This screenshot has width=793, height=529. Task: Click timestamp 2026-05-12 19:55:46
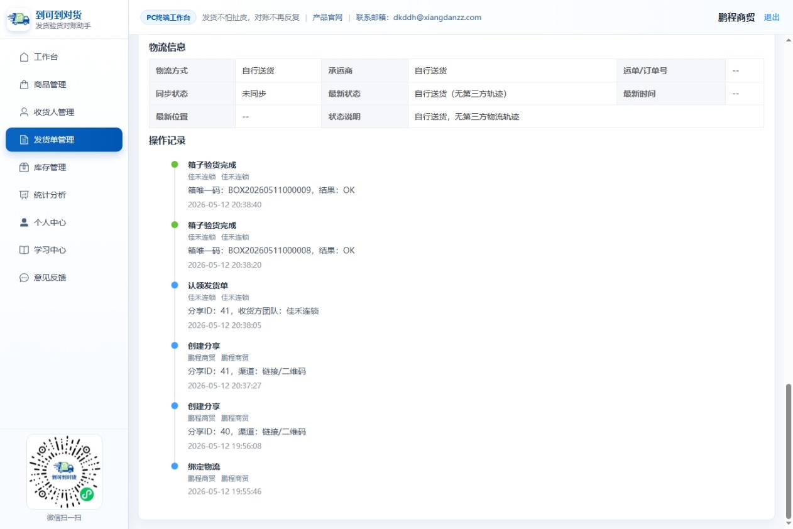pos(224,491)
